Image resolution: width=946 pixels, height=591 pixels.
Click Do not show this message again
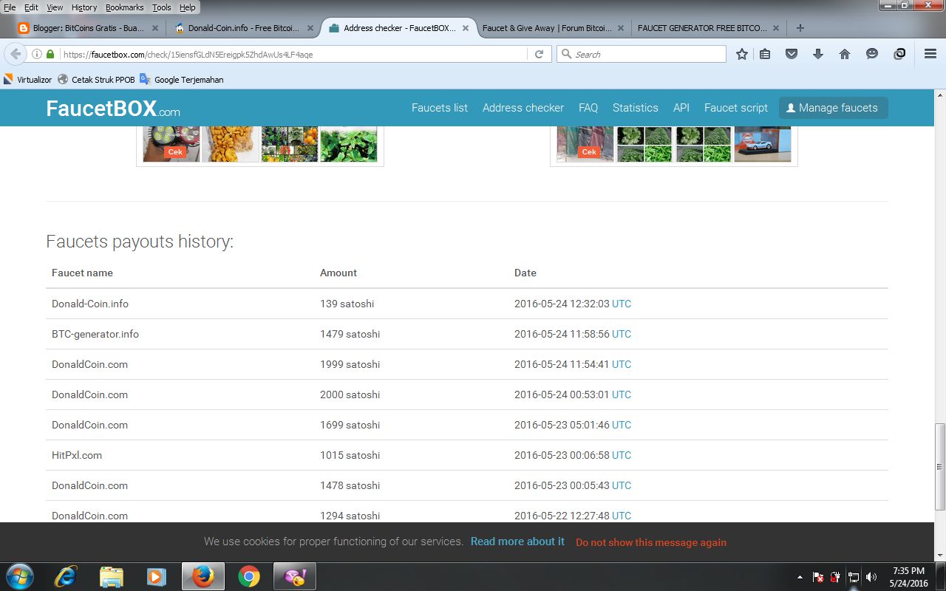click(x=651, y=542)
